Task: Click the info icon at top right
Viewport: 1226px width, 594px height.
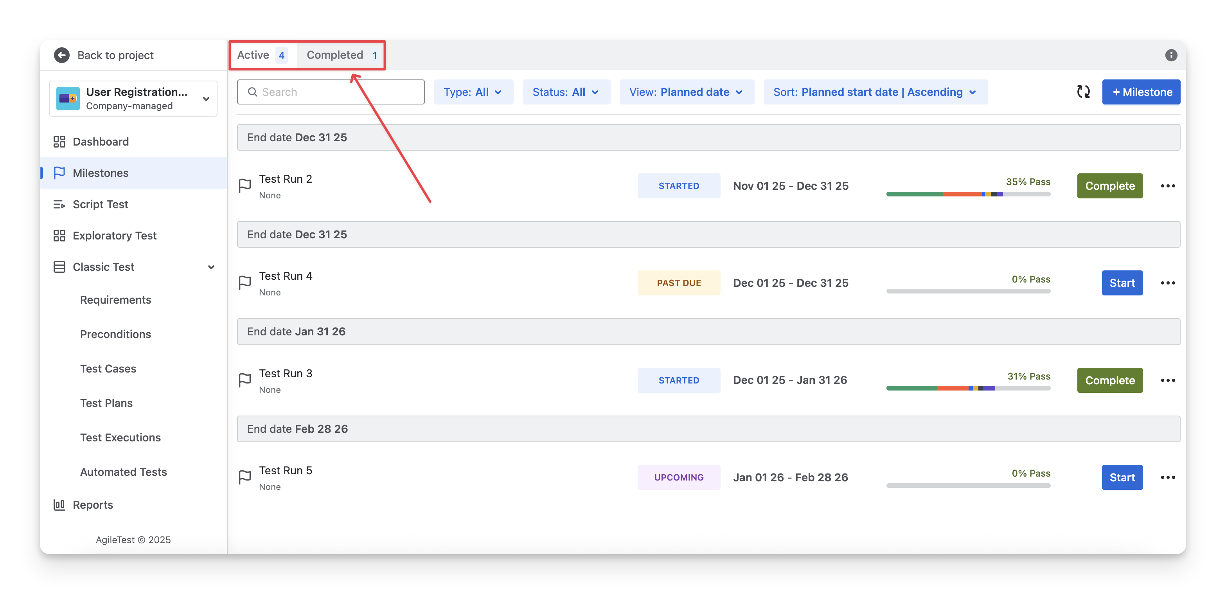Action: (1171, 55)
